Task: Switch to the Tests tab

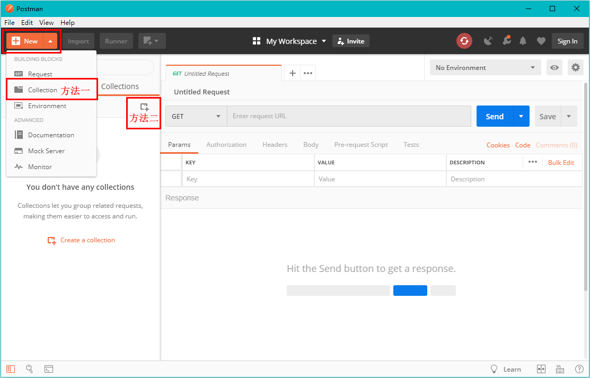Action: click(411, 145)
